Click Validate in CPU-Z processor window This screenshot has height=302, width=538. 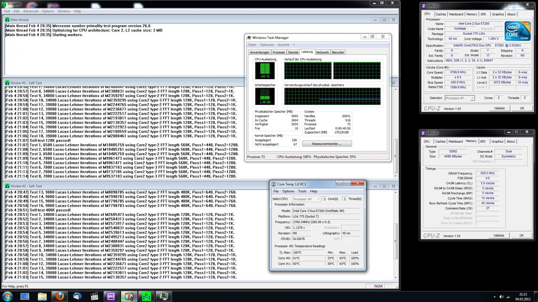point(499,108)
